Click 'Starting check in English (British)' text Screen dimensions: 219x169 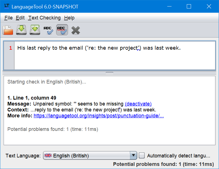click(x=47, y=82)
